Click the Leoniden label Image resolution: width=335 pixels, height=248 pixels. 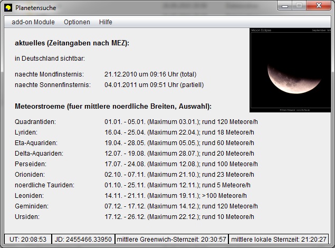point(29,195)
